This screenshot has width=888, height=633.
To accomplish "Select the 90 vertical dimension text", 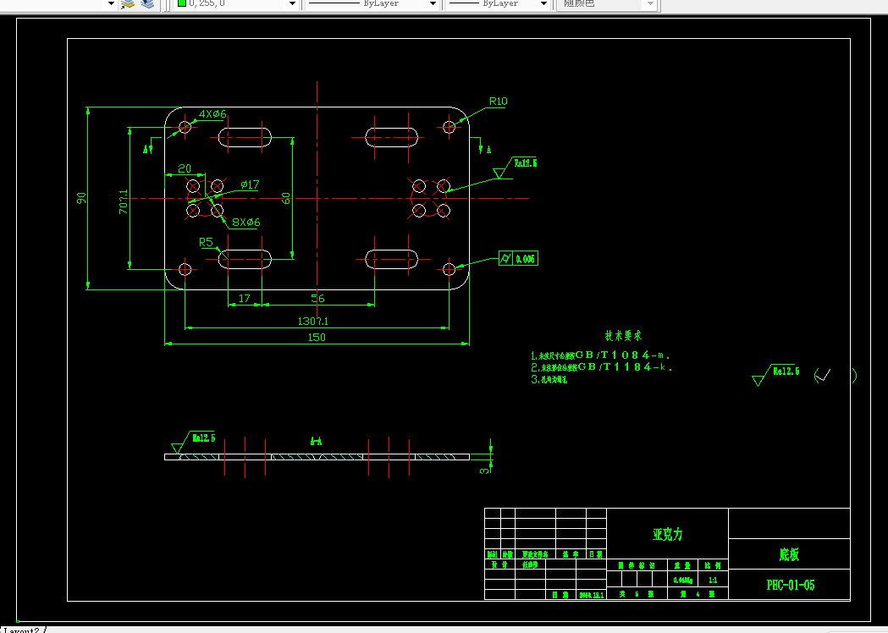I will coord(81,198).
